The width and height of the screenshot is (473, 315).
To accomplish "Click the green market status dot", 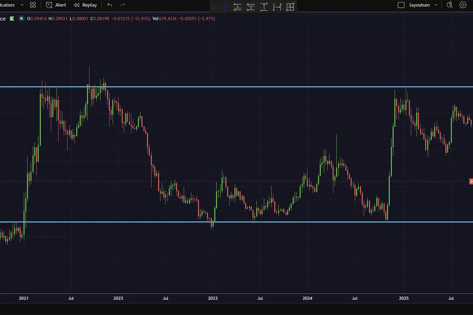I will pos(21,19).
